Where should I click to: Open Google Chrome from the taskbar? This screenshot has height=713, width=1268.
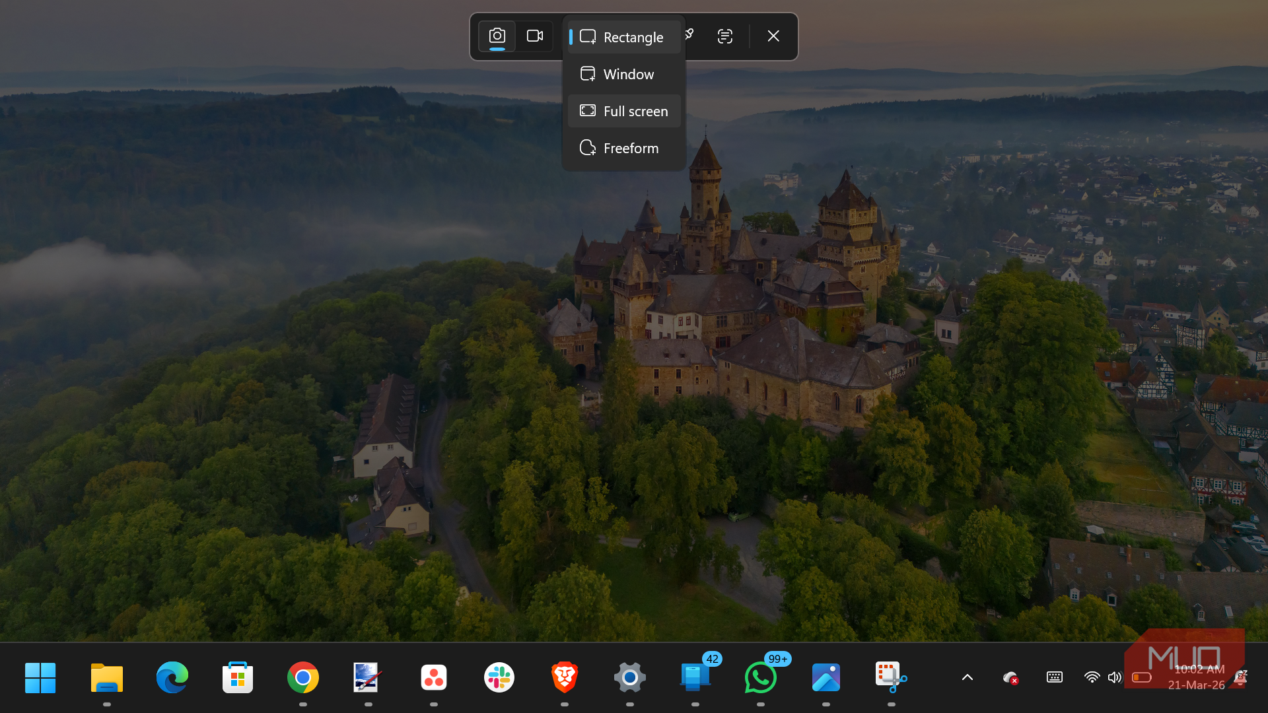[303, 677]
